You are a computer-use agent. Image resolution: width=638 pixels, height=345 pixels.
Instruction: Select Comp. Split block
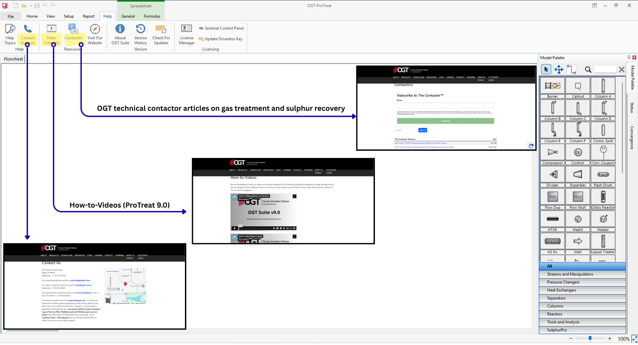coord(603,132)
